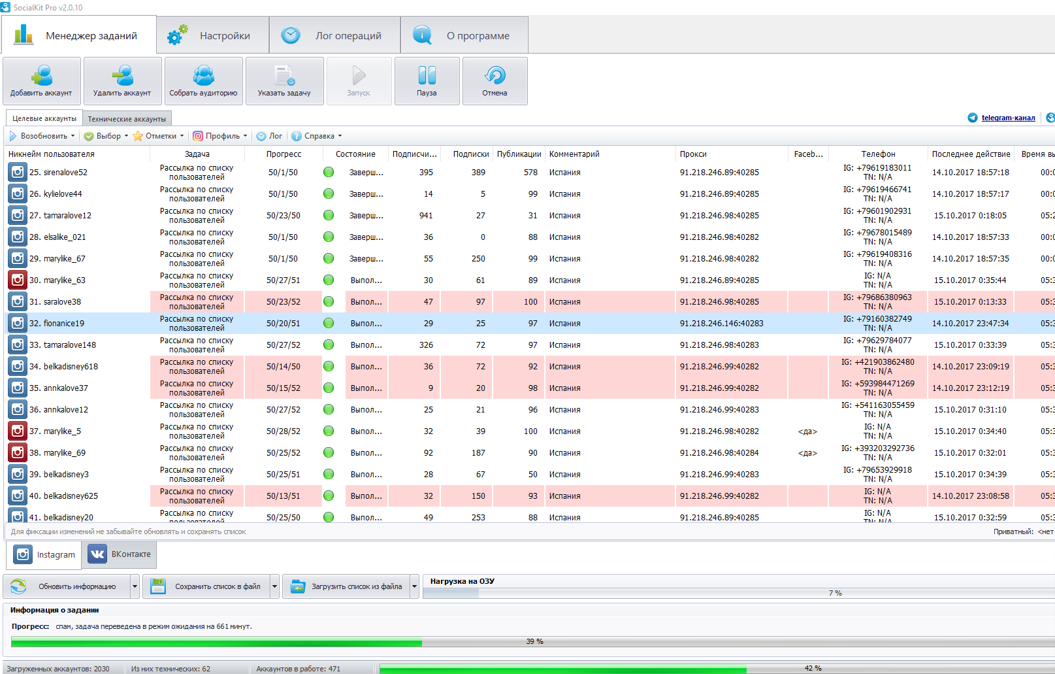Click the Cancel (Отмена) button
This screenshot has height=674, width=1055.
click(495, 81)
